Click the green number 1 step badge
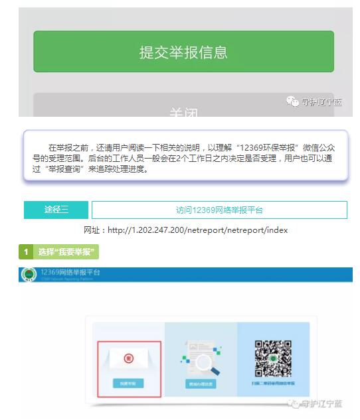 pyautogui.click(x=26, y=251)
